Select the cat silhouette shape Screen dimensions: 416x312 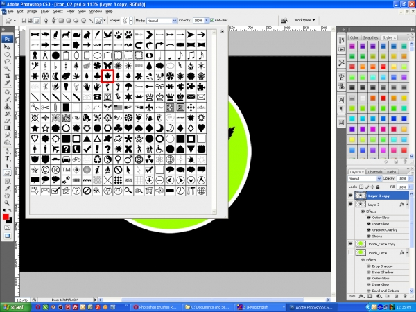(55, 35)
